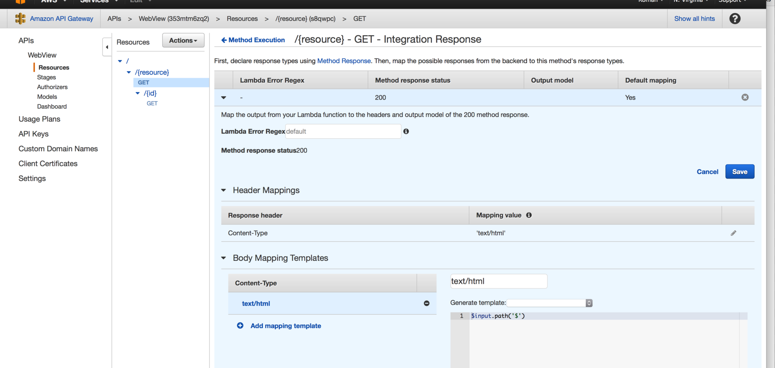
Task: Open help via the question mark icon
Action: [735, 19]
